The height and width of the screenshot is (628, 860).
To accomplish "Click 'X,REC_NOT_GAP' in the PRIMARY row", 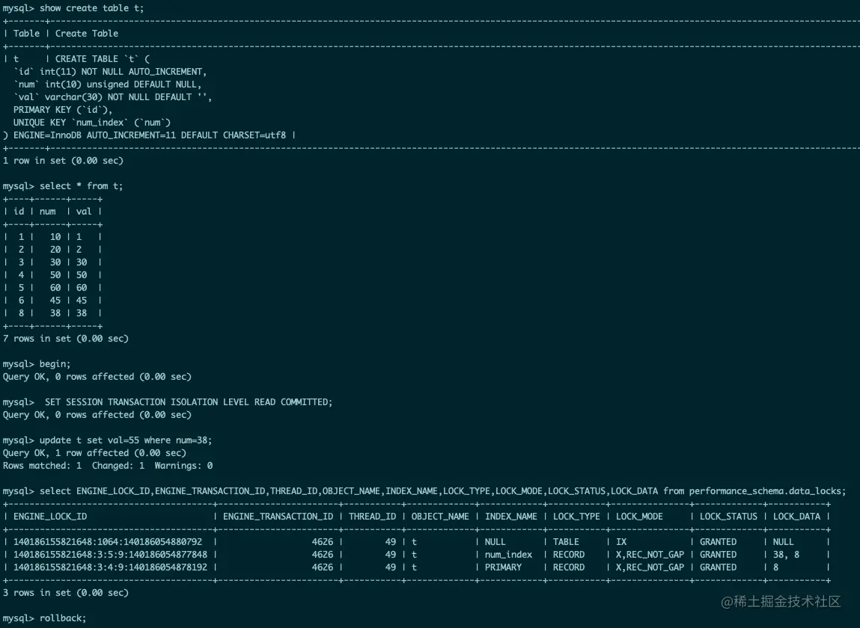I will pyautogui.click(x=650, y=567).
